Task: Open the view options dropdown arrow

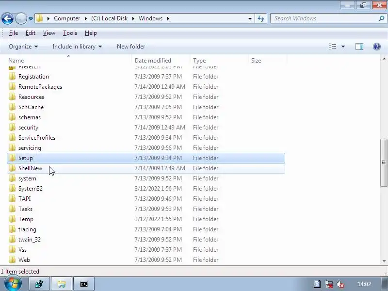Action: click(343, 47)
